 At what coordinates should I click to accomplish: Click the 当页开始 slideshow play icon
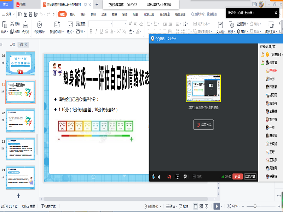[x=39, y=24]
